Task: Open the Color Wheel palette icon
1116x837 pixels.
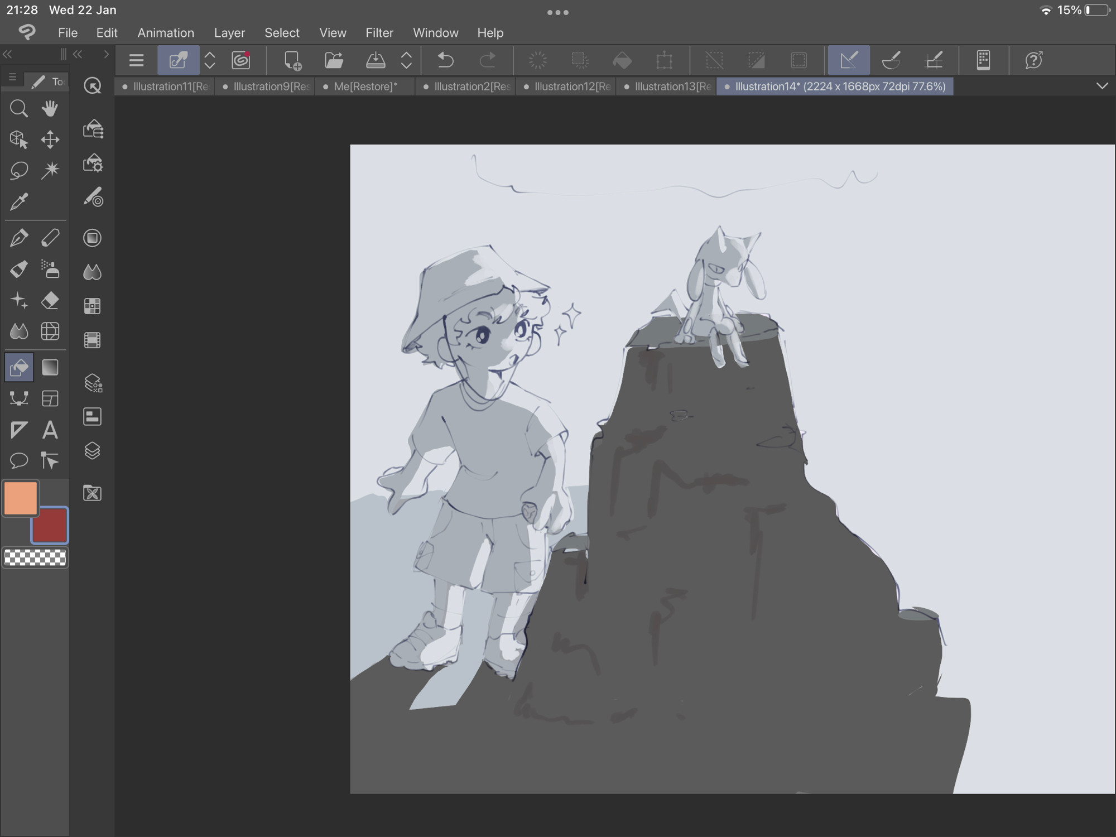Action: tap(93, 238)
